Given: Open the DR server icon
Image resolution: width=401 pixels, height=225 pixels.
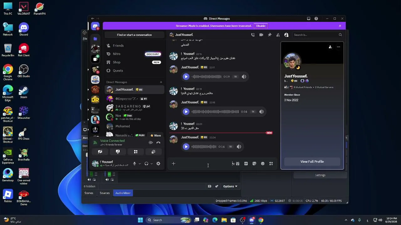Looking at the screenshot, I should tap(95, 100).
